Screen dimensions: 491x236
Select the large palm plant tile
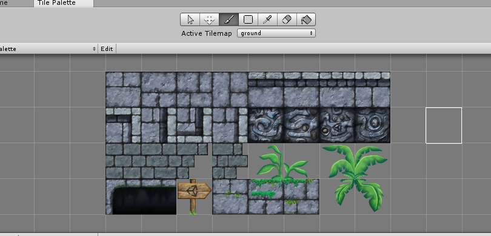click(x=355, y=178)
